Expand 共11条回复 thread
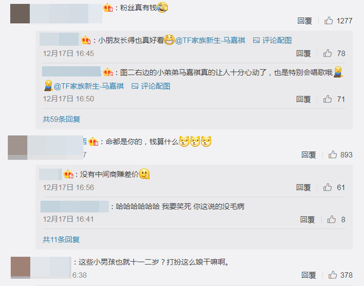Screen dimensions: 364x286 pyautogui.click(x=61, y=239)
